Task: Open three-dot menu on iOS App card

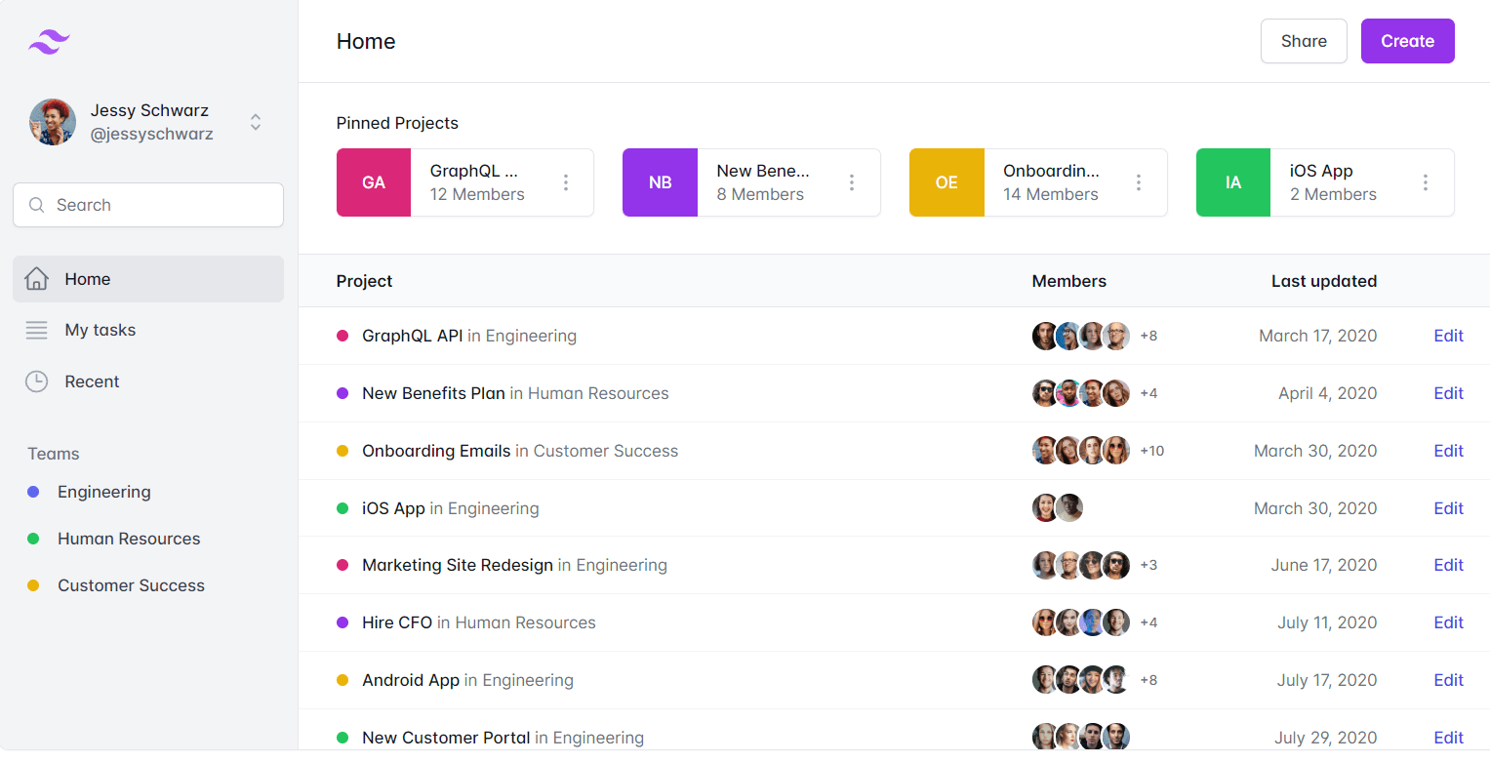Action: (x=1426, y=182)
